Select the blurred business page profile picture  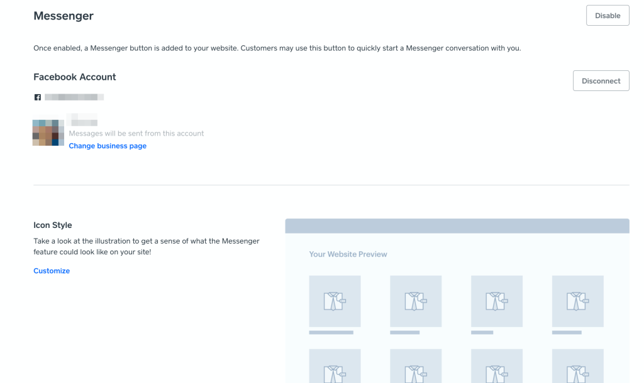(x=48, y=132)
